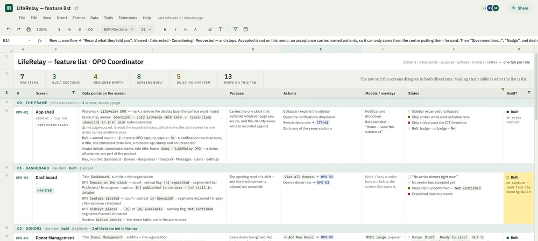Click the OPO-01 row ID
This screenshot has height=241, width=538.
(22, 112)
